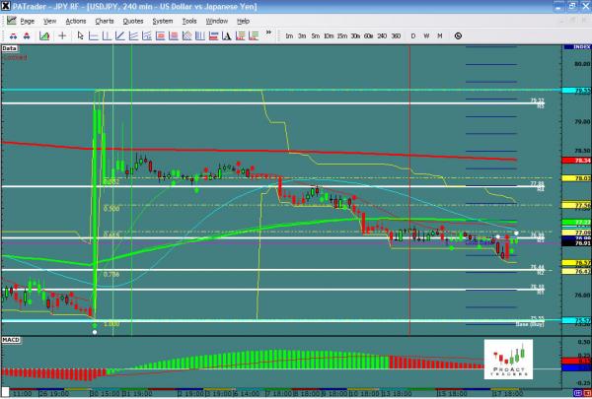Screen dimensions: 592x399
Task: Click the MACD indicator panel label
Action: tap(10, 339)
